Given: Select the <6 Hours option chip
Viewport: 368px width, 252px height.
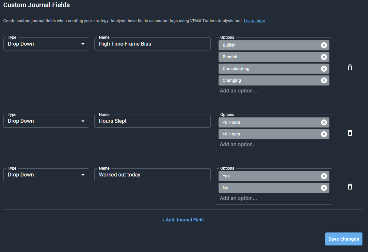Looking at the screenshot, I should [274, 122].
